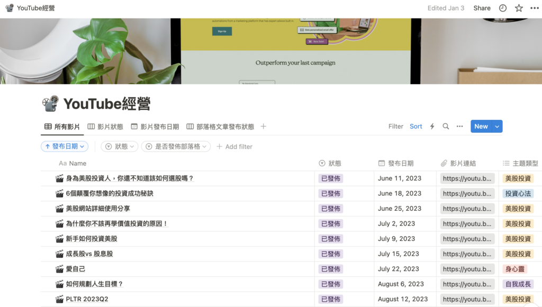Viewport: 542px width, 307px height.
Task: Switch to the 部落格文章發布狀態 tab
Action: 220,127
